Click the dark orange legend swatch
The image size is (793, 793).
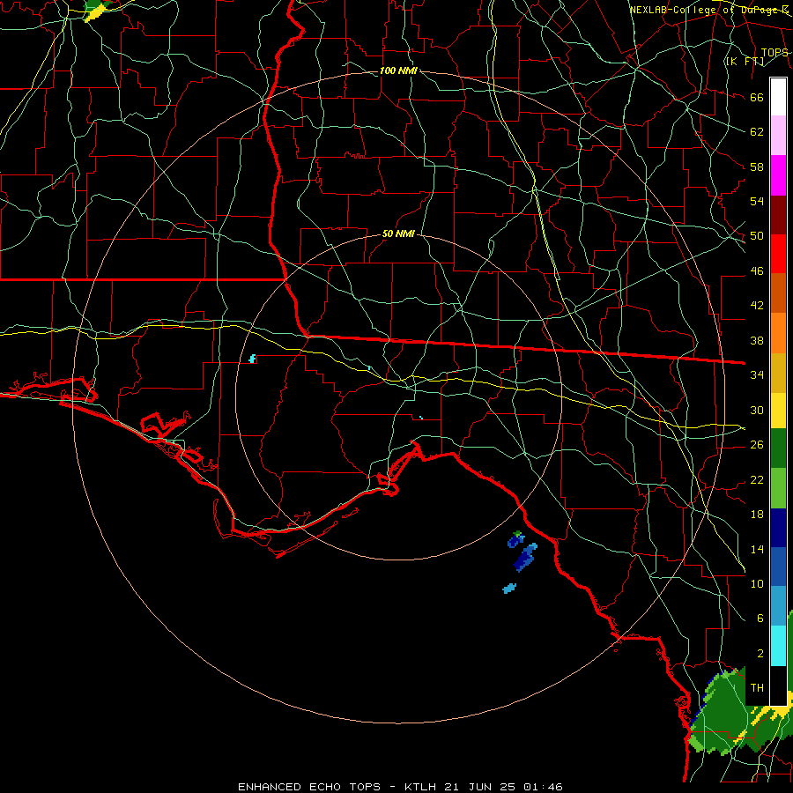coord(778,293)
